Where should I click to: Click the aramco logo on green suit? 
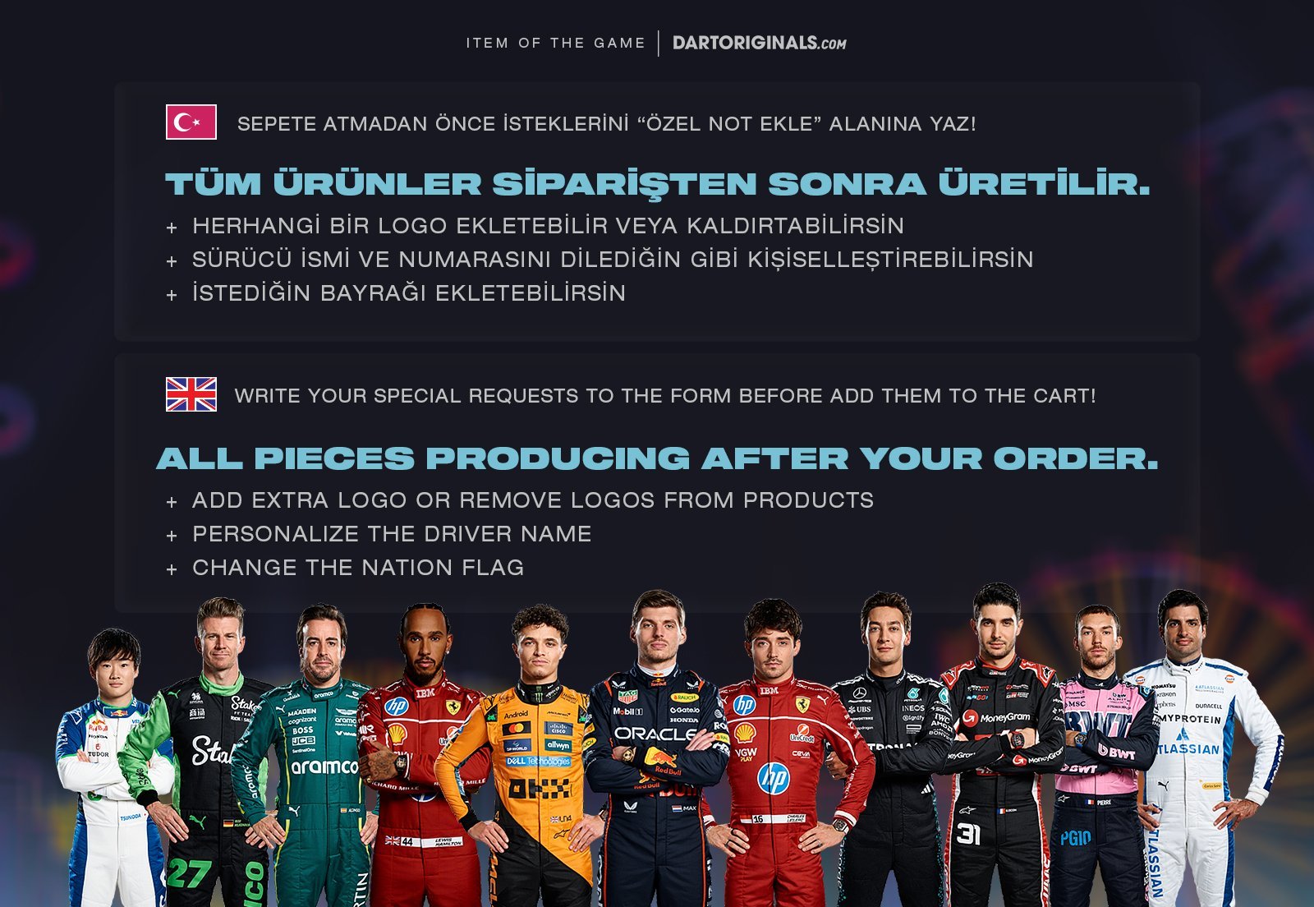tap(324, 767)
